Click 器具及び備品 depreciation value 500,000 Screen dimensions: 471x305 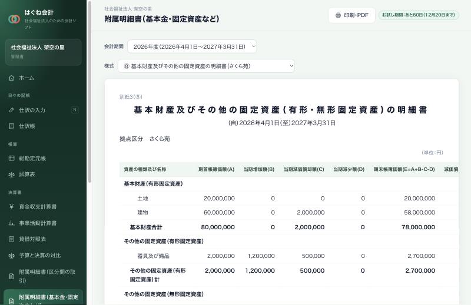coord(313,256)
